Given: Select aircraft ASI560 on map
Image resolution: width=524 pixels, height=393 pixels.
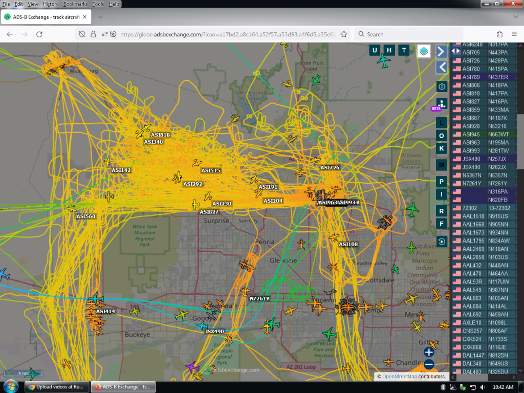Looking at the screenshot, I should click(72, 209).
